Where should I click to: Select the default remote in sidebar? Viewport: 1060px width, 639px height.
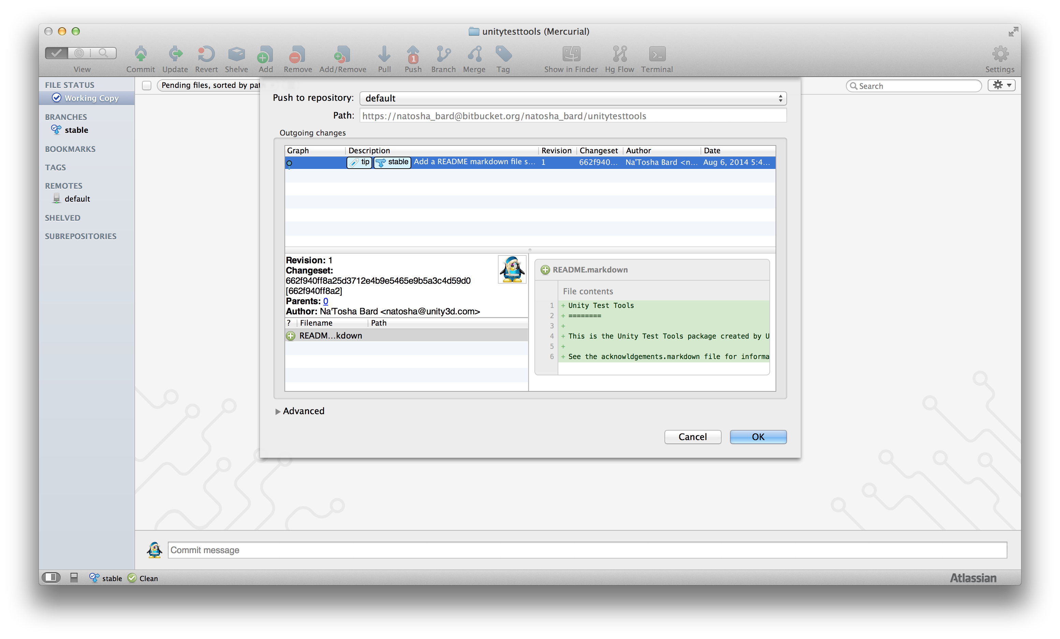coord(77,199)
